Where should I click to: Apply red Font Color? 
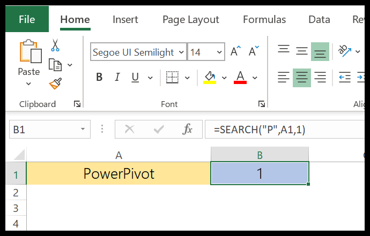(240, 78)
